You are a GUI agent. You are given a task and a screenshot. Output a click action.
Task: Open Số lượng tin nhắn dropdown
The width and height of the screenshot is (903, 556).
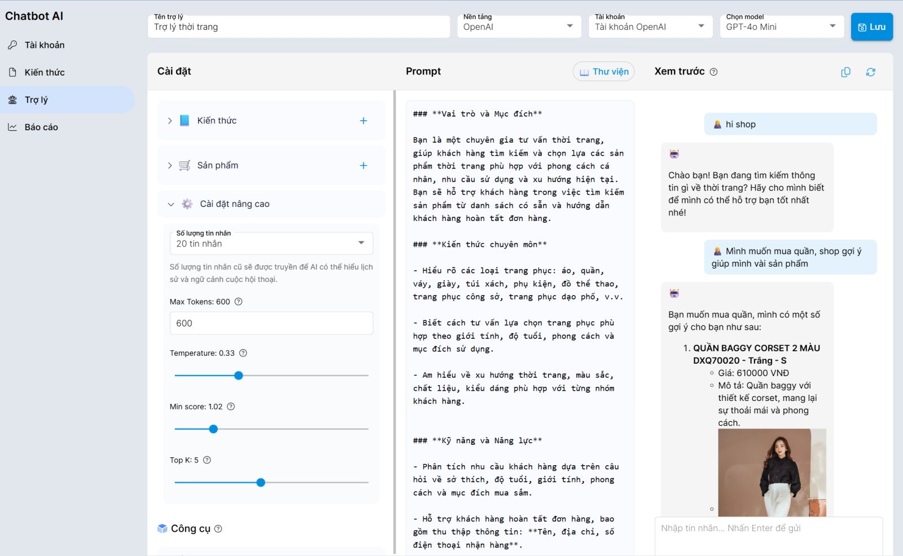point(271,243)
